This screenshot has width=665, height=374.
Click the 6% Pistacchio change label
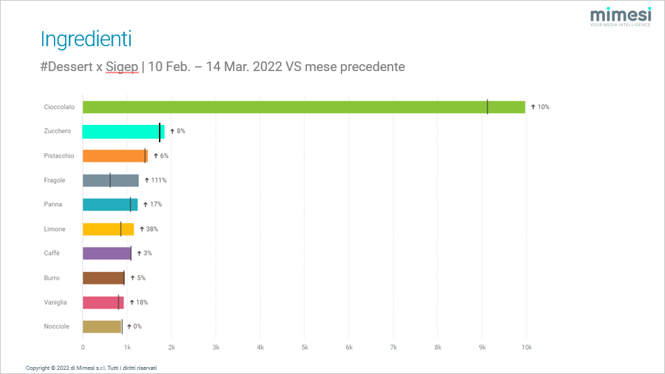[x=165, y=156]
